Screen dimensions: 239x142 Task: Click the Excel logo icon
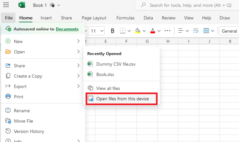click(x=22, y=5)
